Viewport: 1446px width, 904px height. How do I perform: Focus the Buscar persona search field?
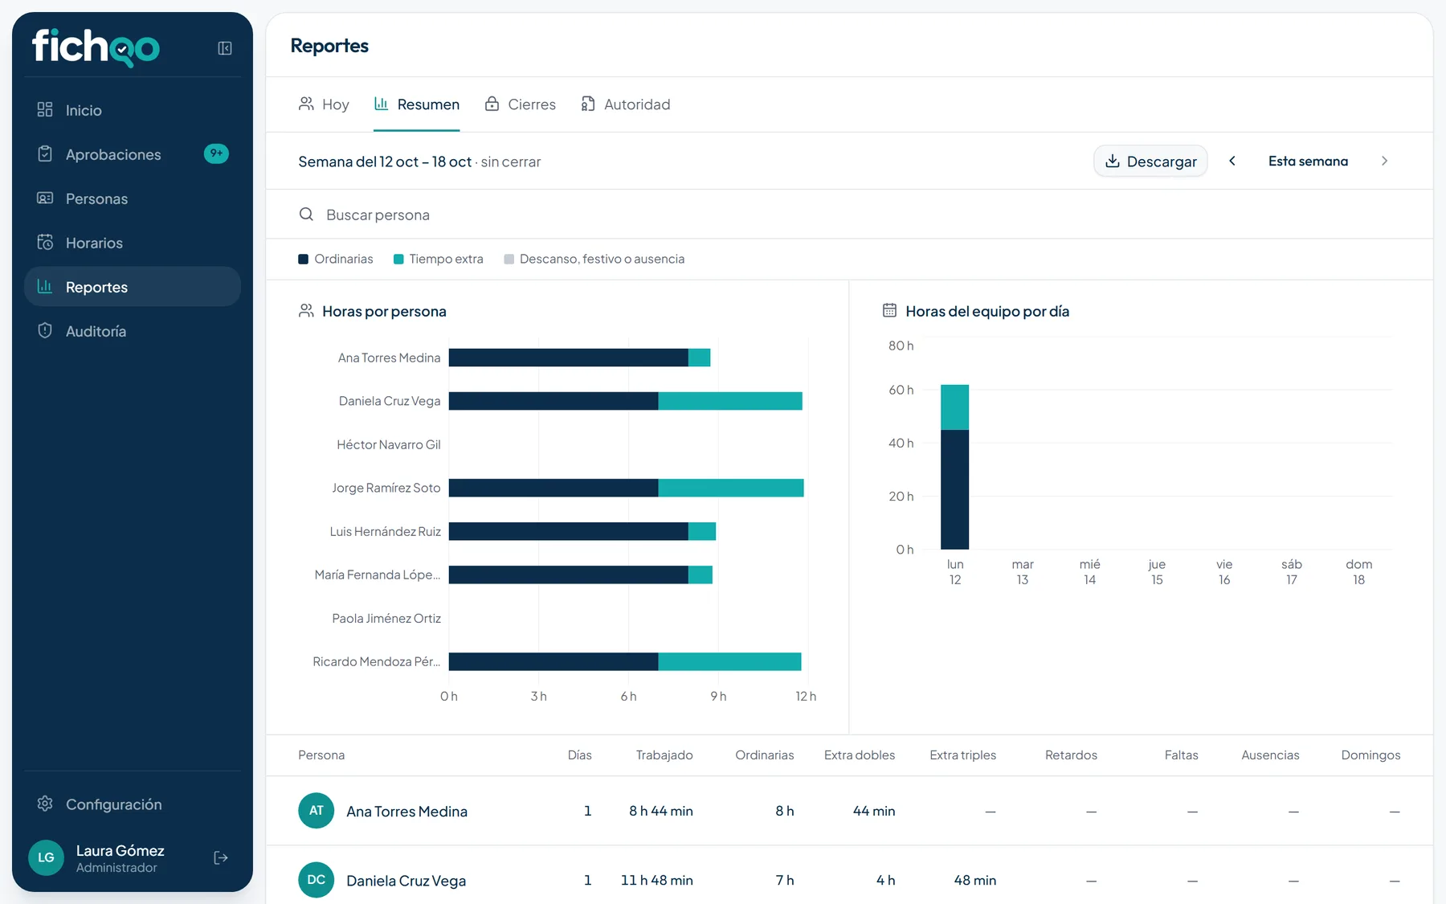849,215
